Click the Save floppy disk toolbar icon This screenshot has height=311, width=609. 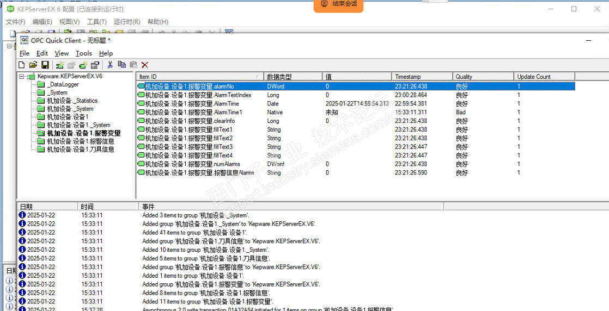tap(45, 65)
